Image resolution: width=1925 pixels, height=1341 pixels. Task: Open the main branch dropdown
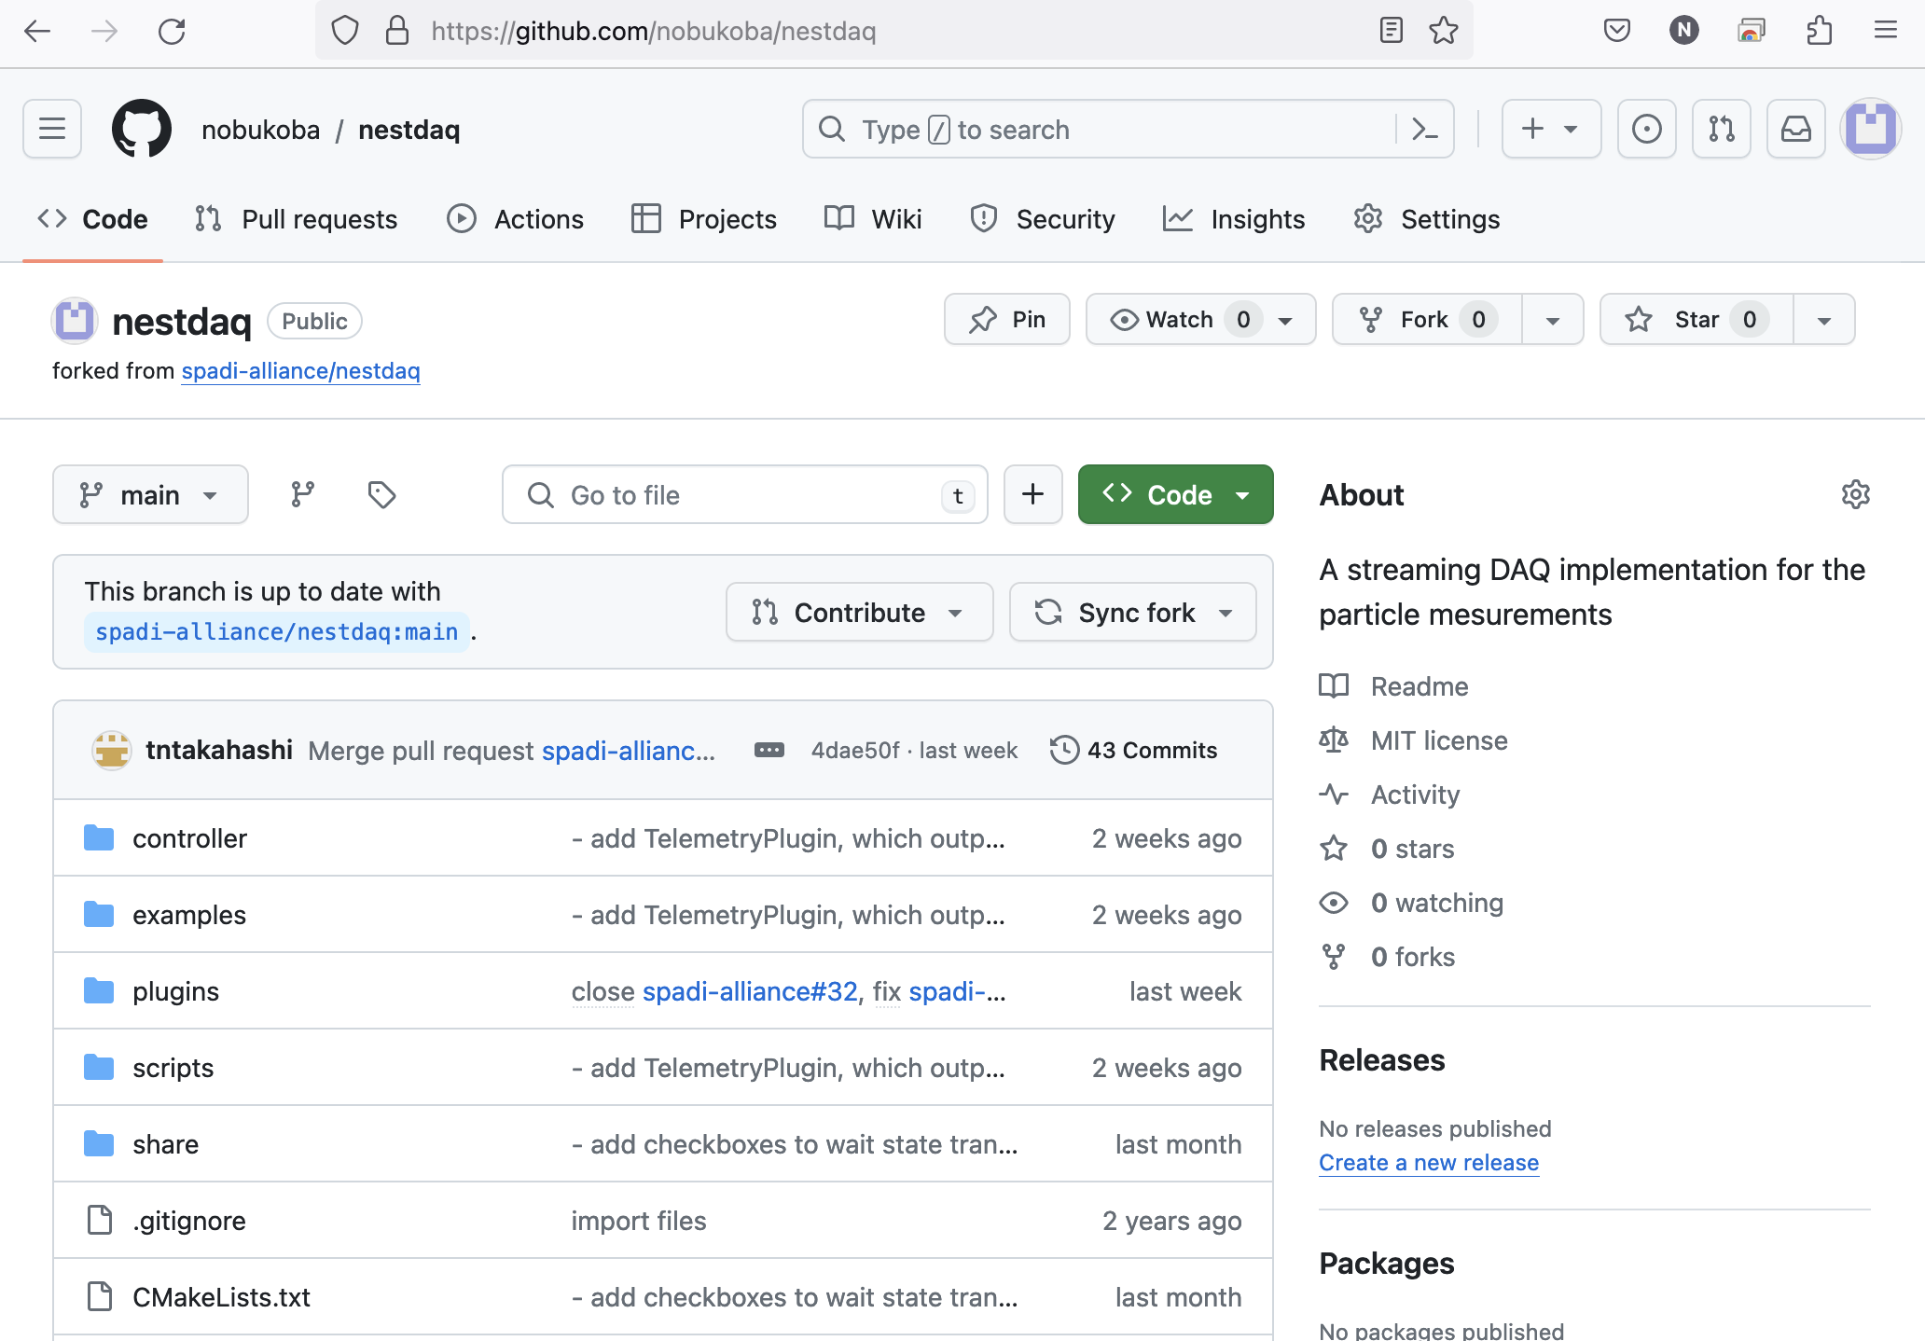[150, 494]
